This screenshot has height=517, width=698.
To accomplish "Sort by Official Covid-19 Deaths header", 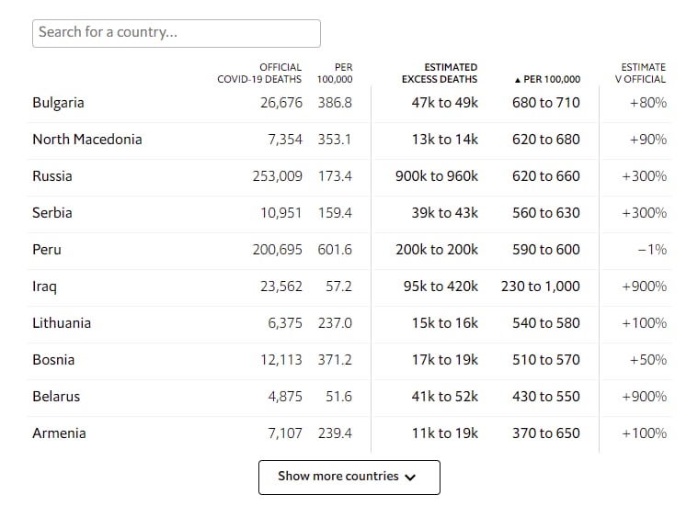I will [259, 73].
